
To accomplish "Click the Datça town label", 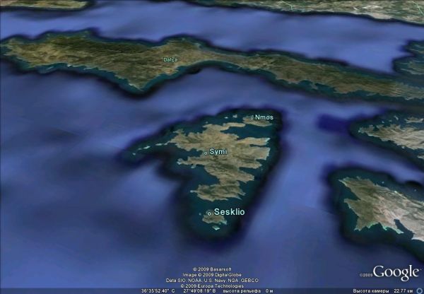I will [170, 60].
